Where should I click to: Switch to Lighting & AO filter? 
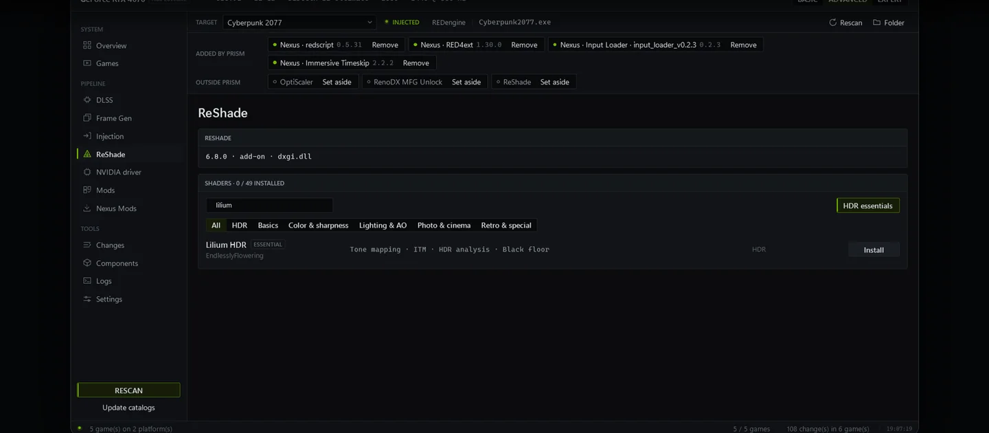click(x=383, y=225)
